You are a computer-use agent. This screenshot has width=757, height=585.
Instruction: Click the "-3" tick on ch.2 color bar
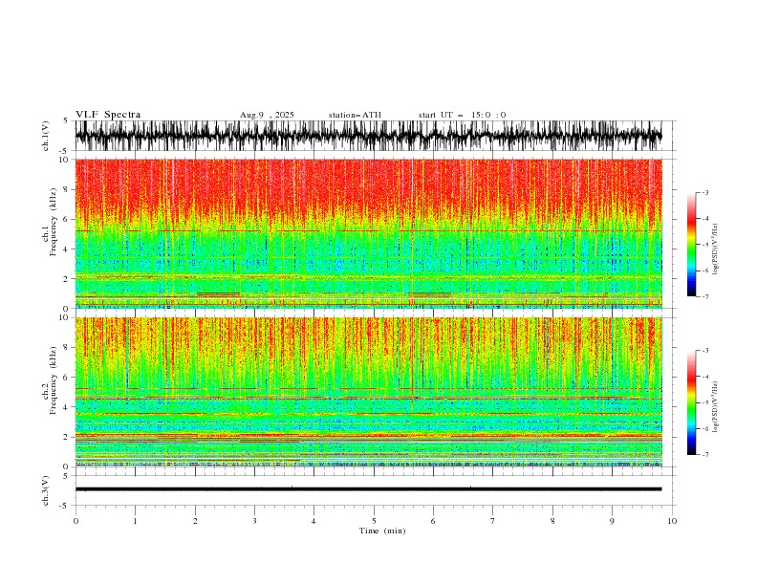(x=704, y=351)
